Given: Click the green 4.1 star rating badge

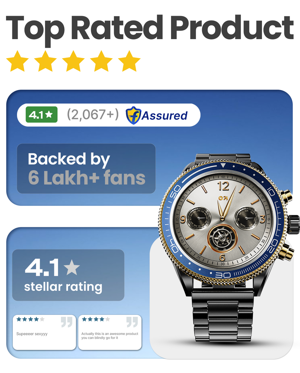Looking at the screenshot, I should 42,115.
